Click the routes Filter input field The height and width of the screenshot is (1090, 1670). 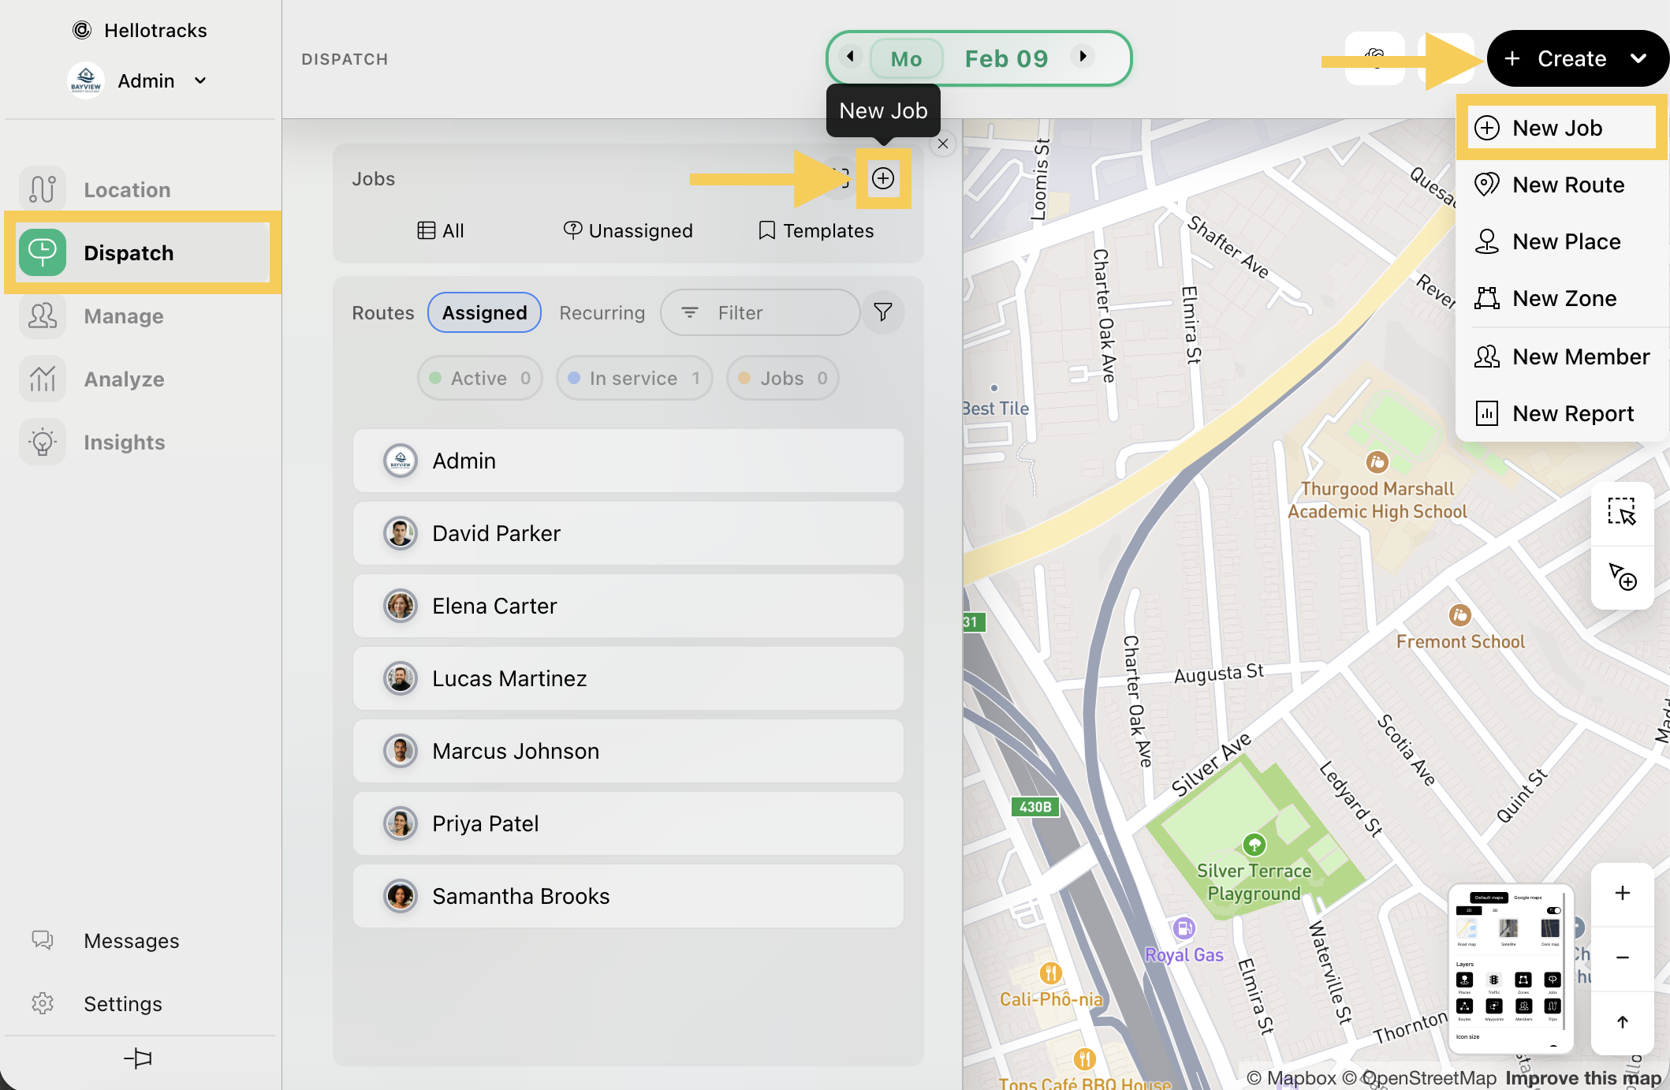[x=760, y=312]
